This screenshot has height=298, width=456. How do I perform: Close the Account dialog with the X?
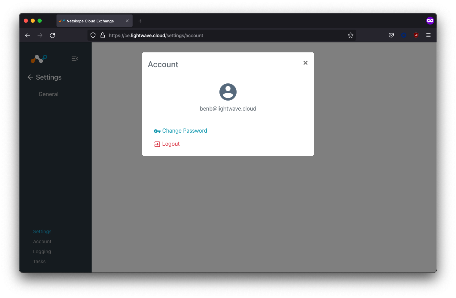point(305,63)
